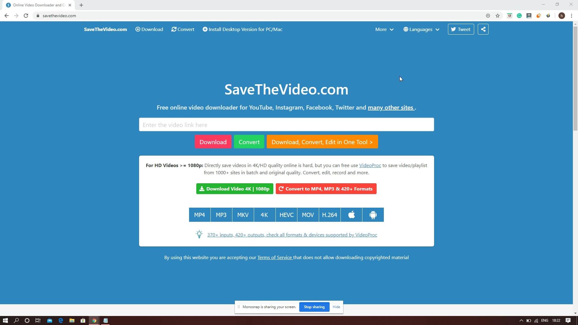
Task: Click the Convert menu item in navbar
Action: coord(183,29)
